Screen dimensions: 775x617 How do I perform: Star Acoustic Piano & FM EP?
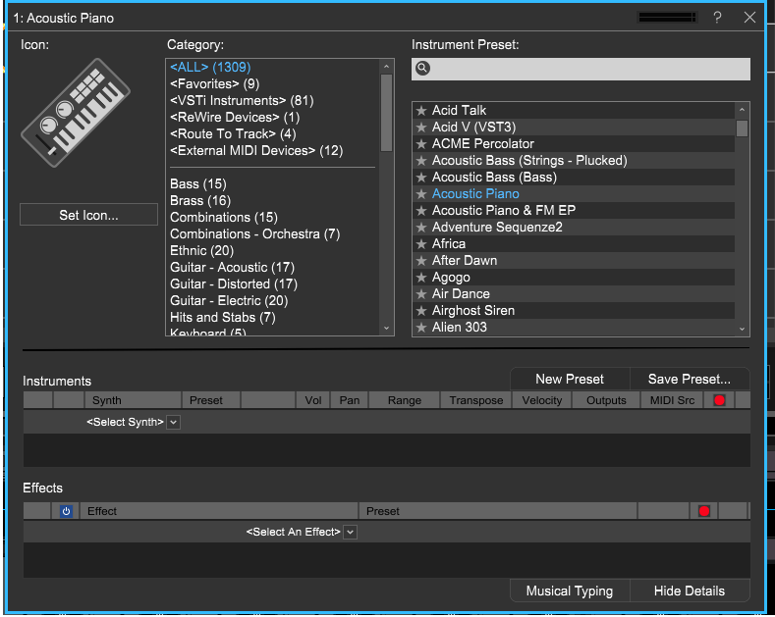[421, 211]
